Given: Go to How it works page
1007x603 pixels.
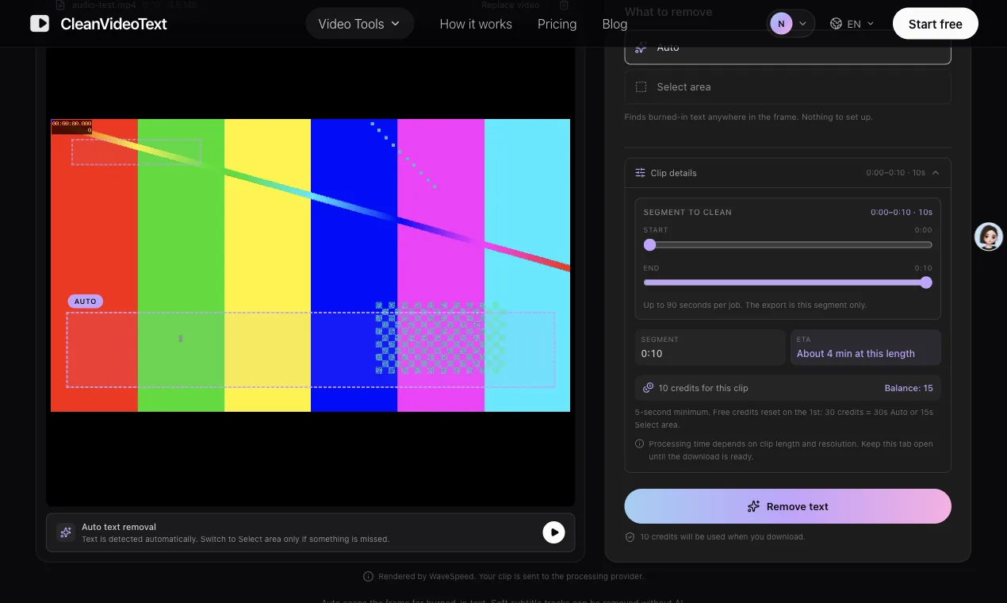Looking at the screenshot, I should click(x=476, y=24).
